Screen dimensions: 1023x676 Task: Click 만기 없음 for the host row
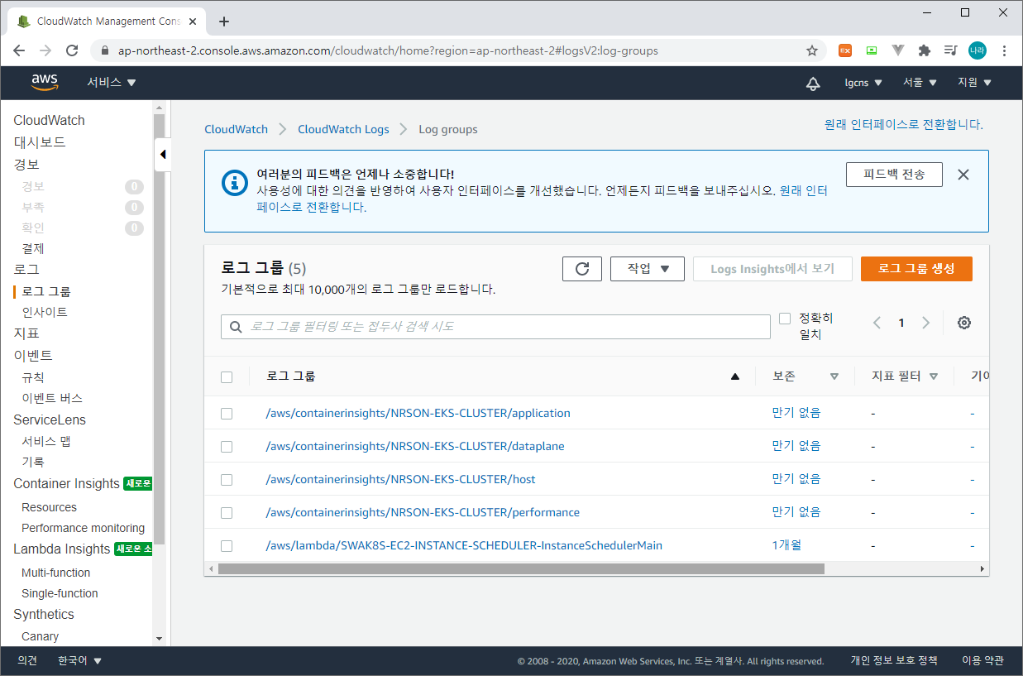[x=796, y=479]
